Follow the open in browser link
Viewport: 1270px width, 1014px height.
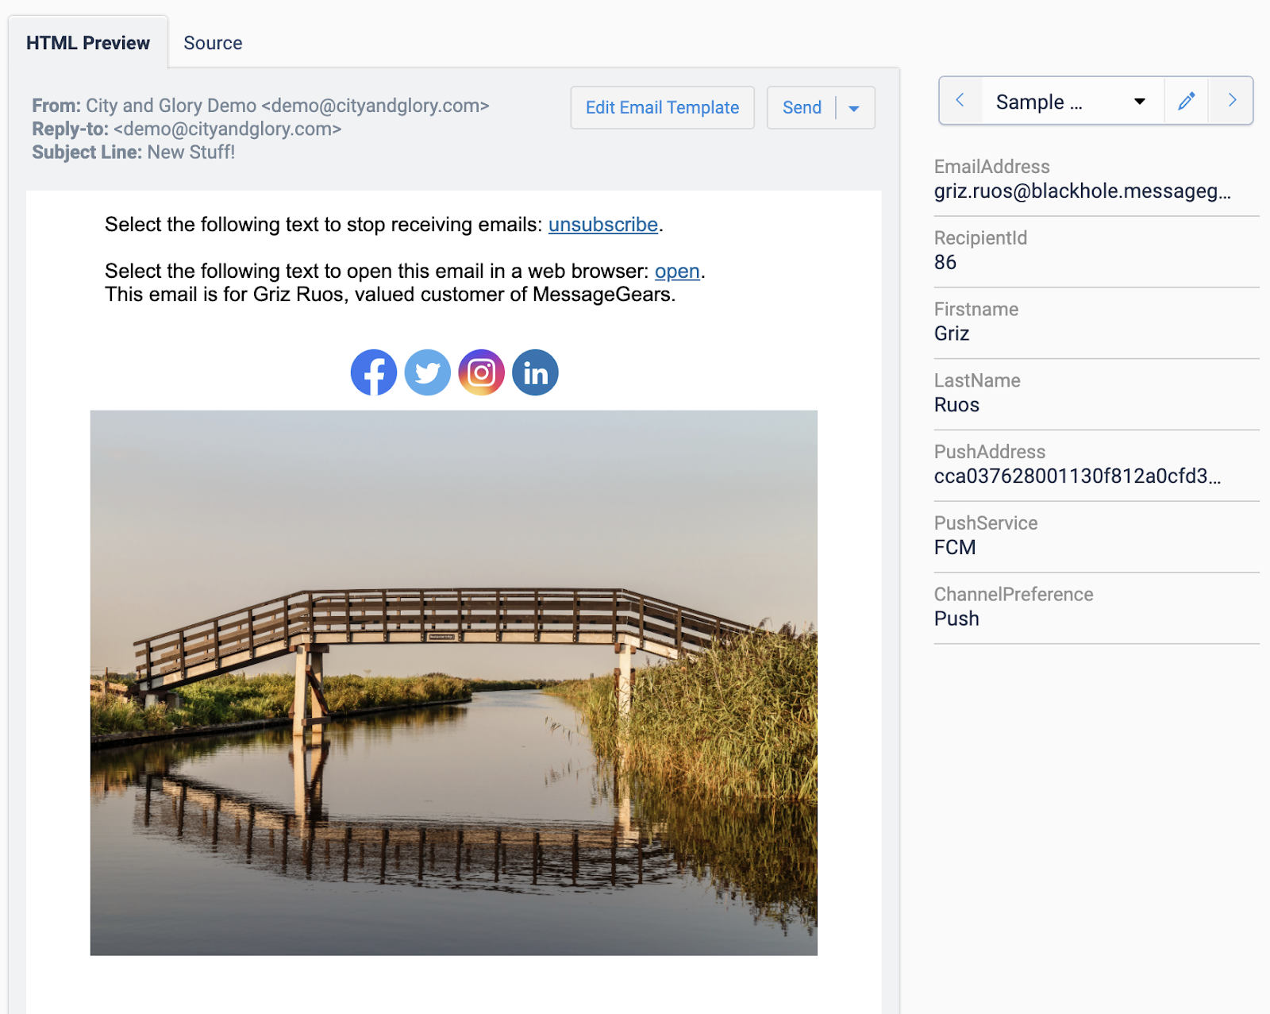[677, 272]
